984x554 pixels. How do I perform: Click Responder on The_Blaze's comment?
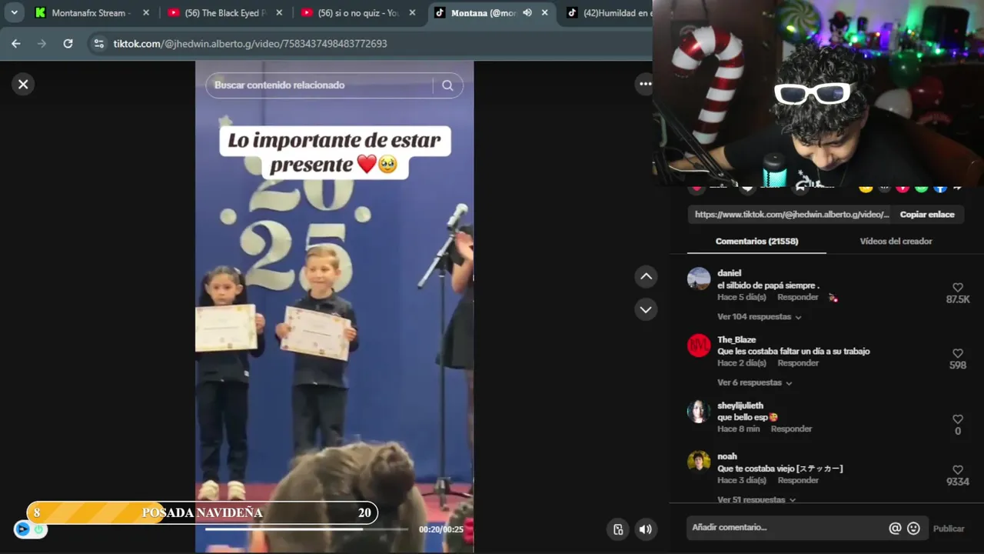[797, 363]
